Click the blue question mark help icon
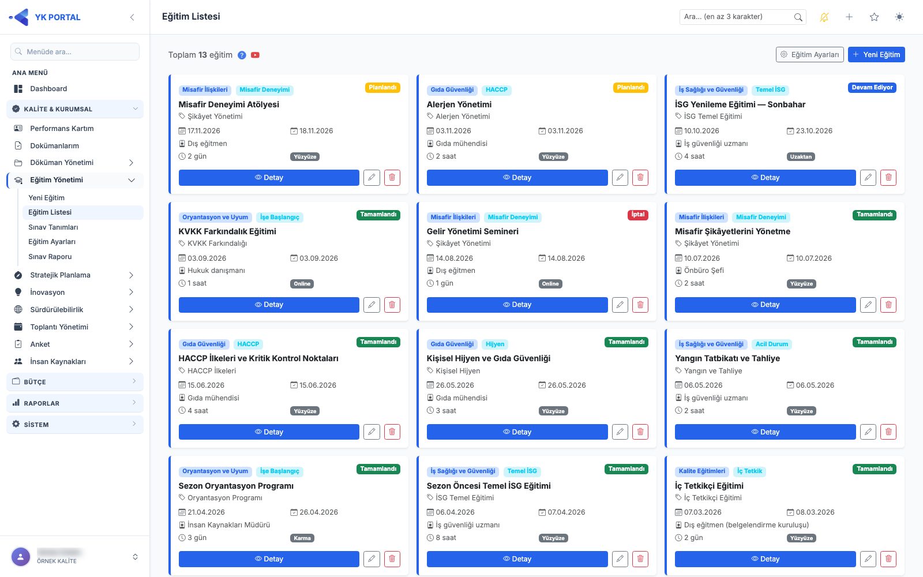The image size is (923, 577). [x=242, y=55]
